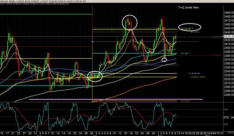Click date label 15 on time axis
Image resolution: width=234 pixels, height=136 pixels.
point(1,133)
